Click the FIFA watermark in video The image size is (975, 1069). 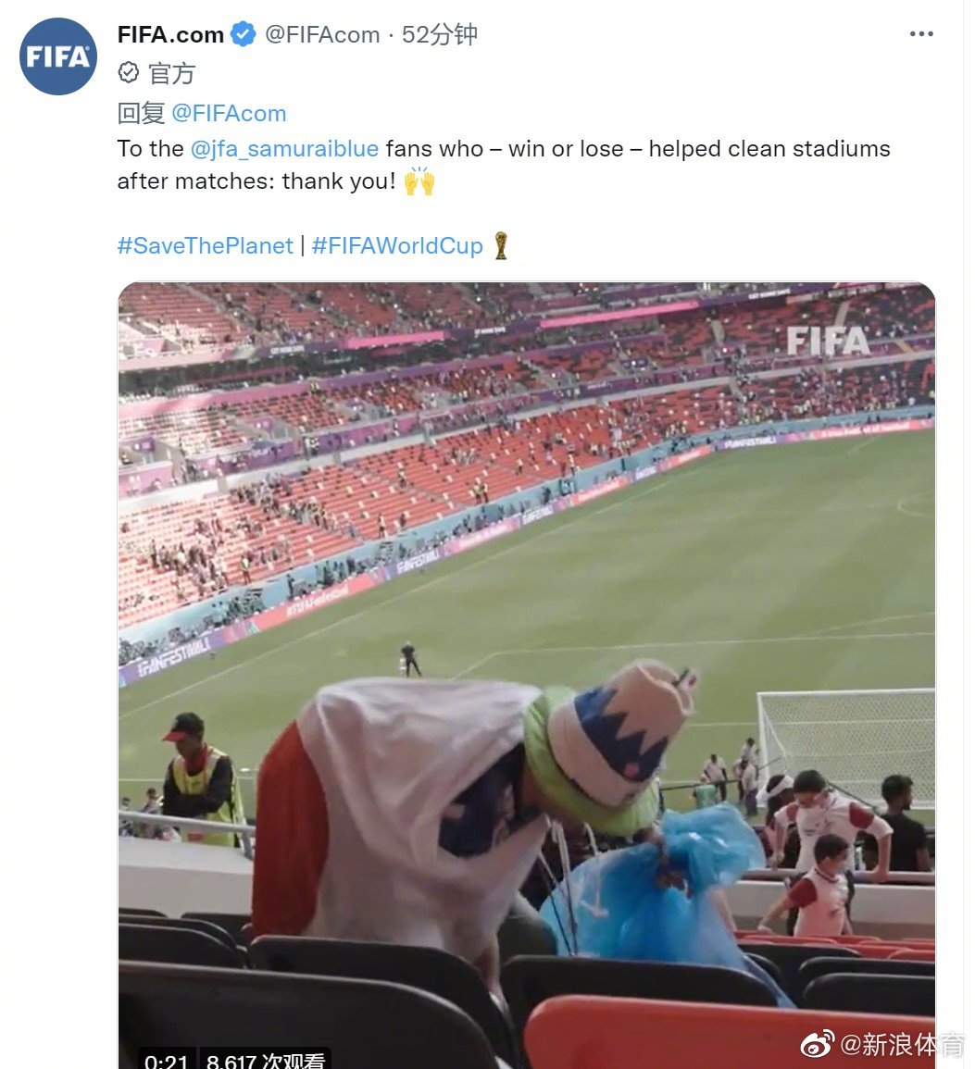point(829,341)
